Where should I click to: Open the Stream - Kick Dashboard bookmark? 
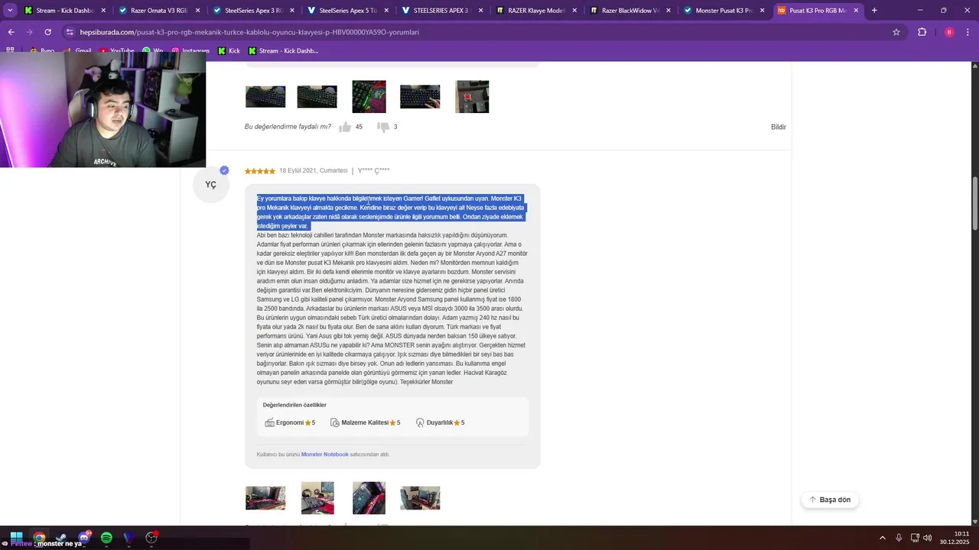tap(283, 51)
